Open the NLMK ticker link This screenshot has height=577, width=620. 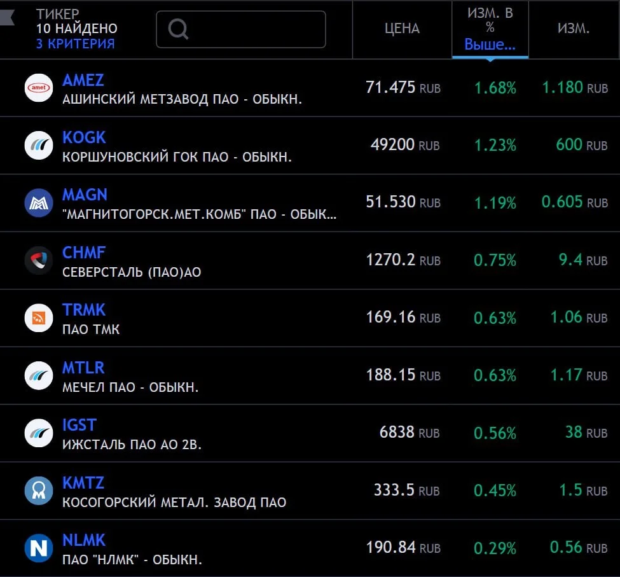(84, 540)
